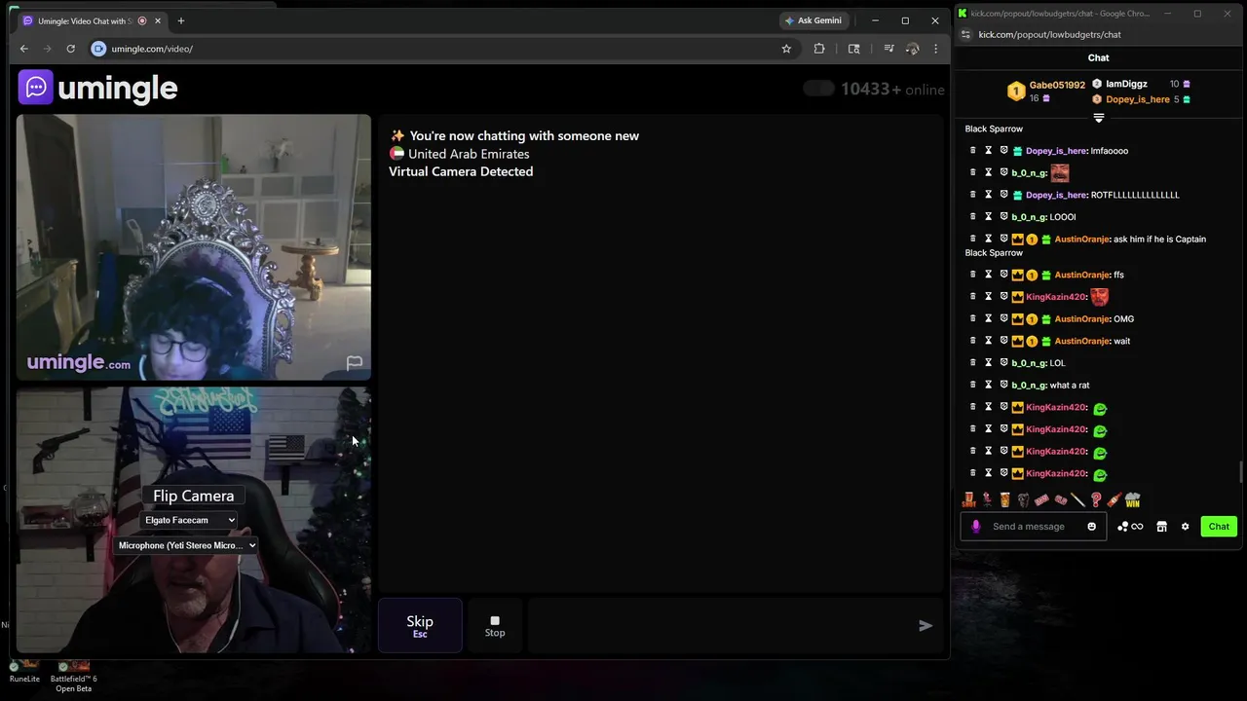
Task: Bookmark the Umingle page with the star
Action: point(786,49)
